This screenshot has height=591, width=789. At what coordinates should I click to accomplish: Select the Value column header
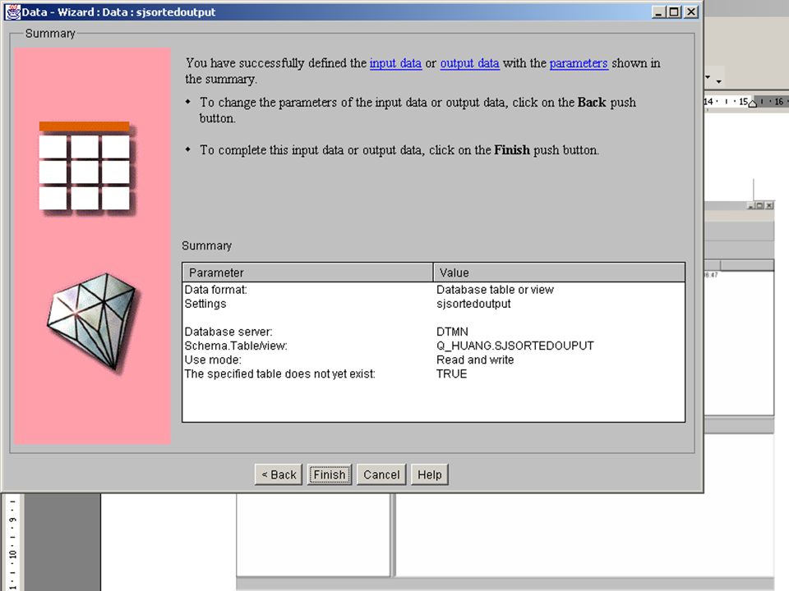pos(559,273)
